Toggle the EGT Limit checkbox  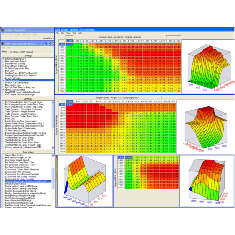[3, 70]
